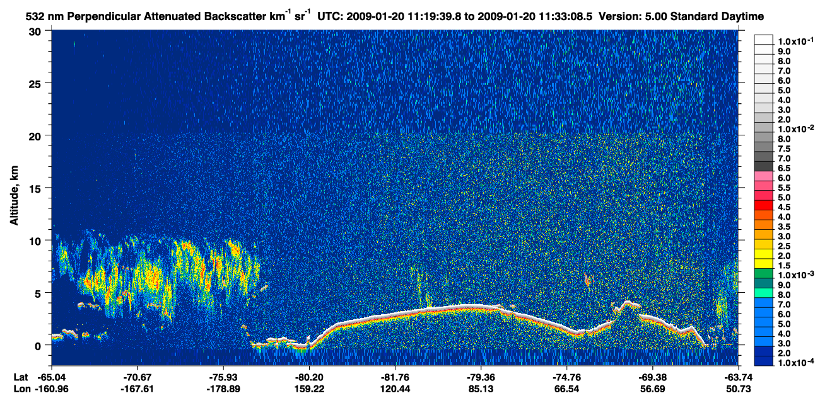Click latitude value -75.93
Image resolution: width=820 pixels, height=420 pixels.
(x=223, y=377)
